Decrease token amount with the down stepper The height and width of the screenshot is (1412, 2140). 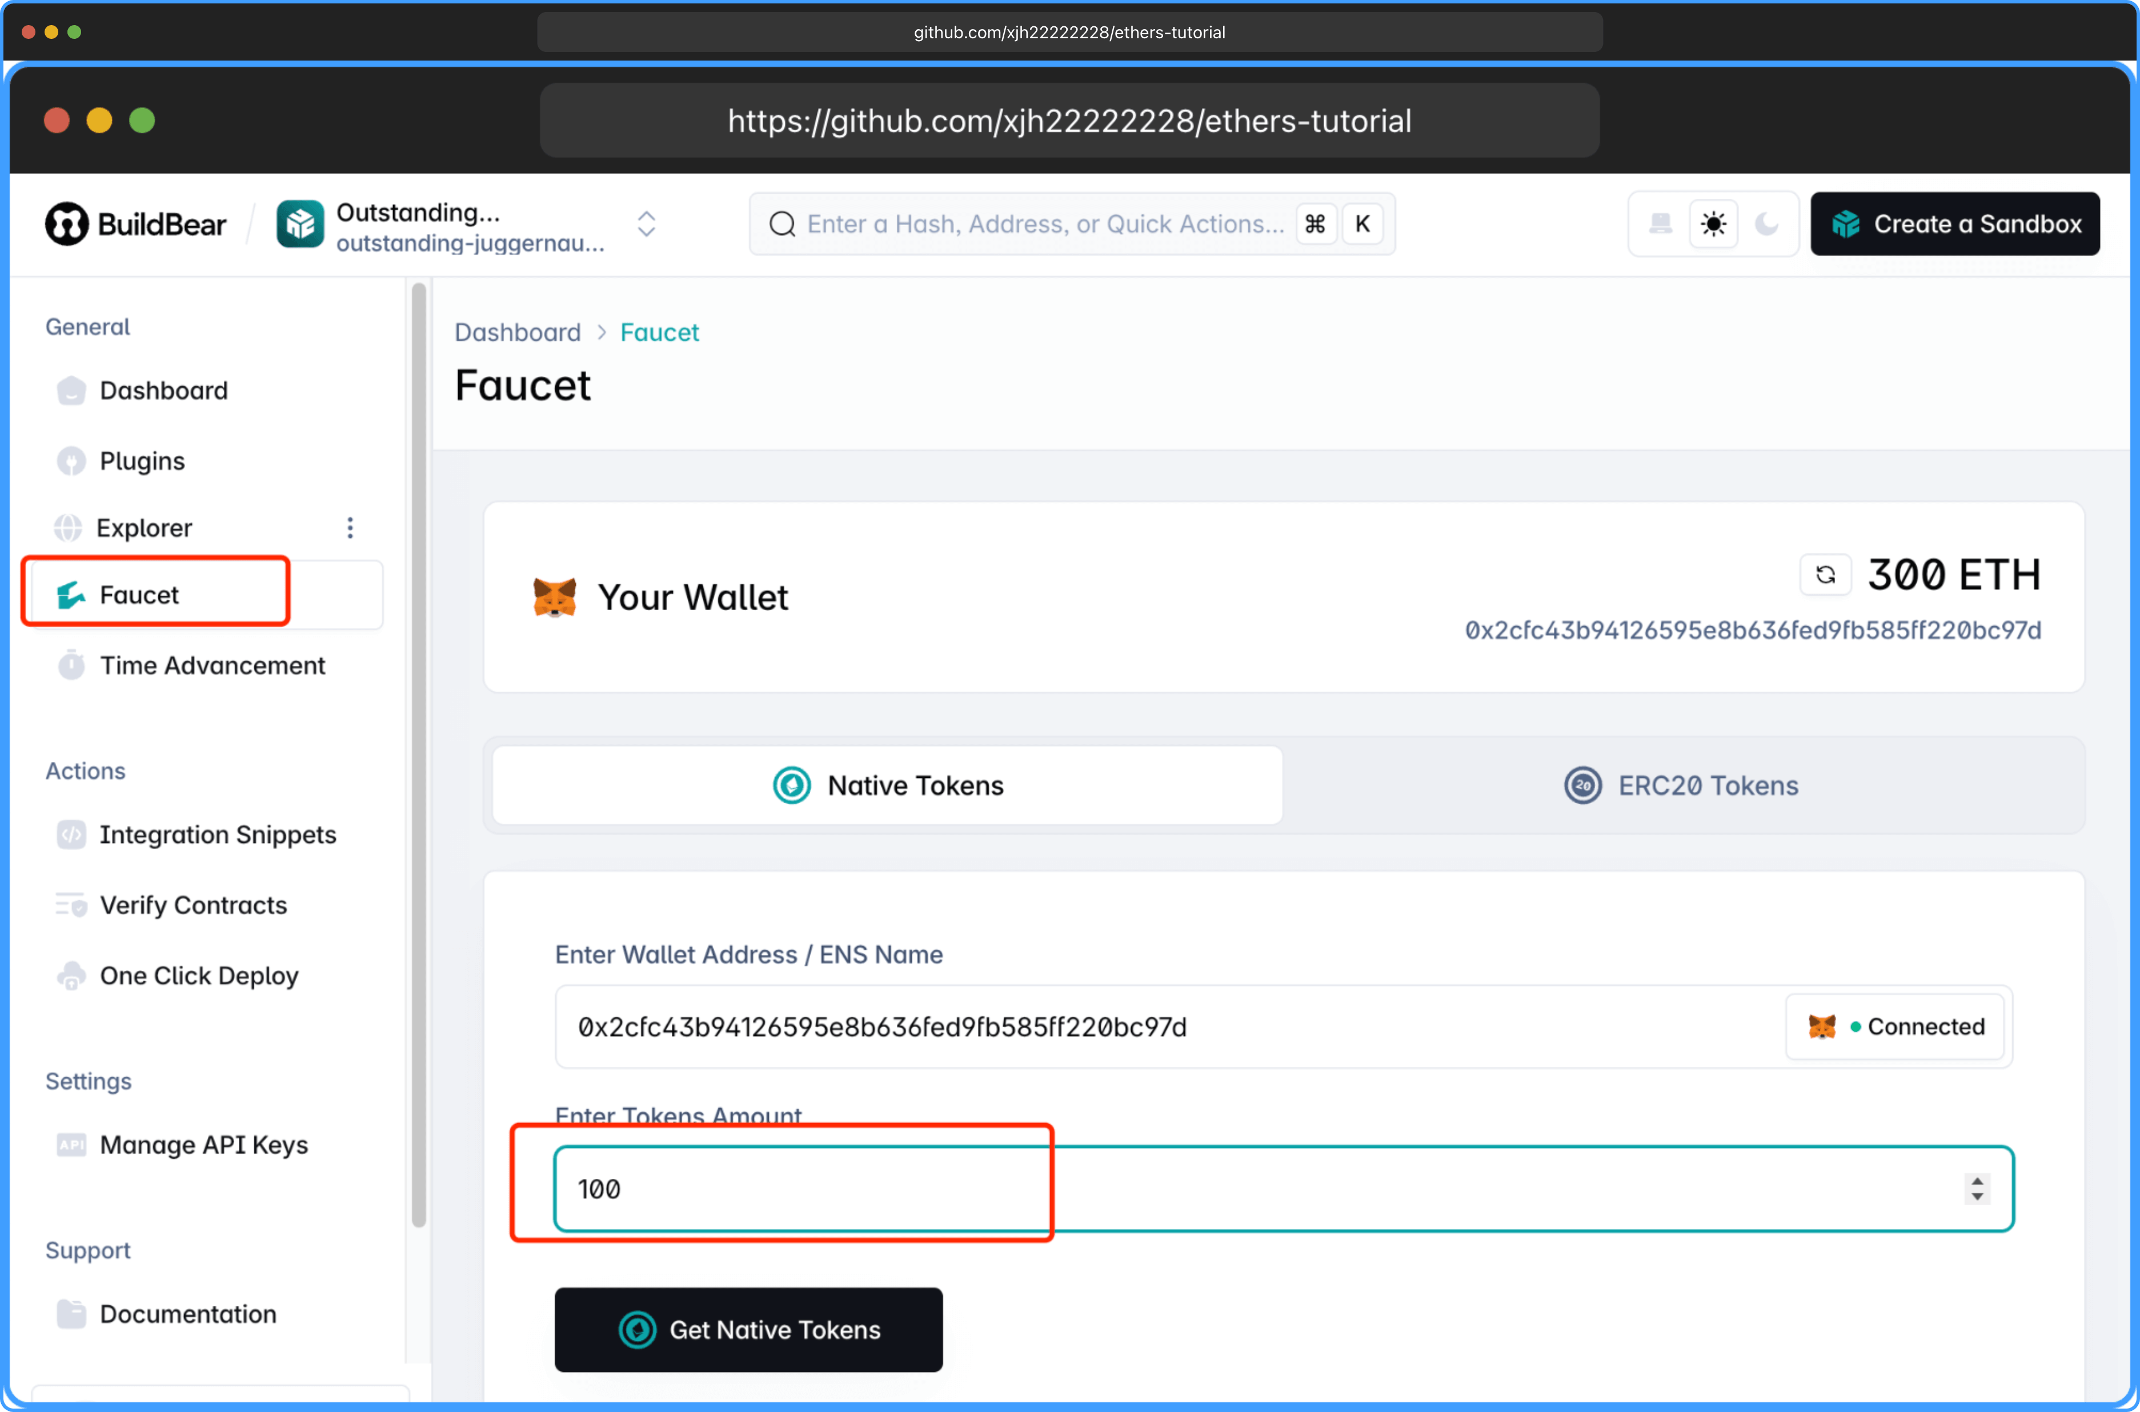click(1977, 1197)
